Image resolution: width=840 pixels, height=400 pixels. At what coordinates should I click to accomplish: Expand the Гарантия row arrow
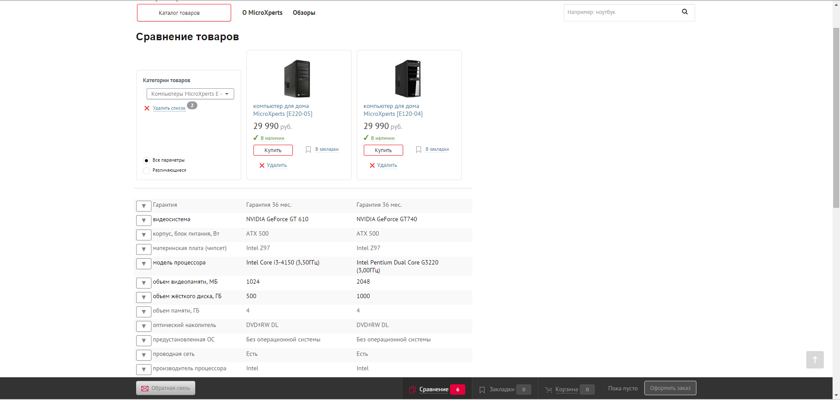(144, 206)
